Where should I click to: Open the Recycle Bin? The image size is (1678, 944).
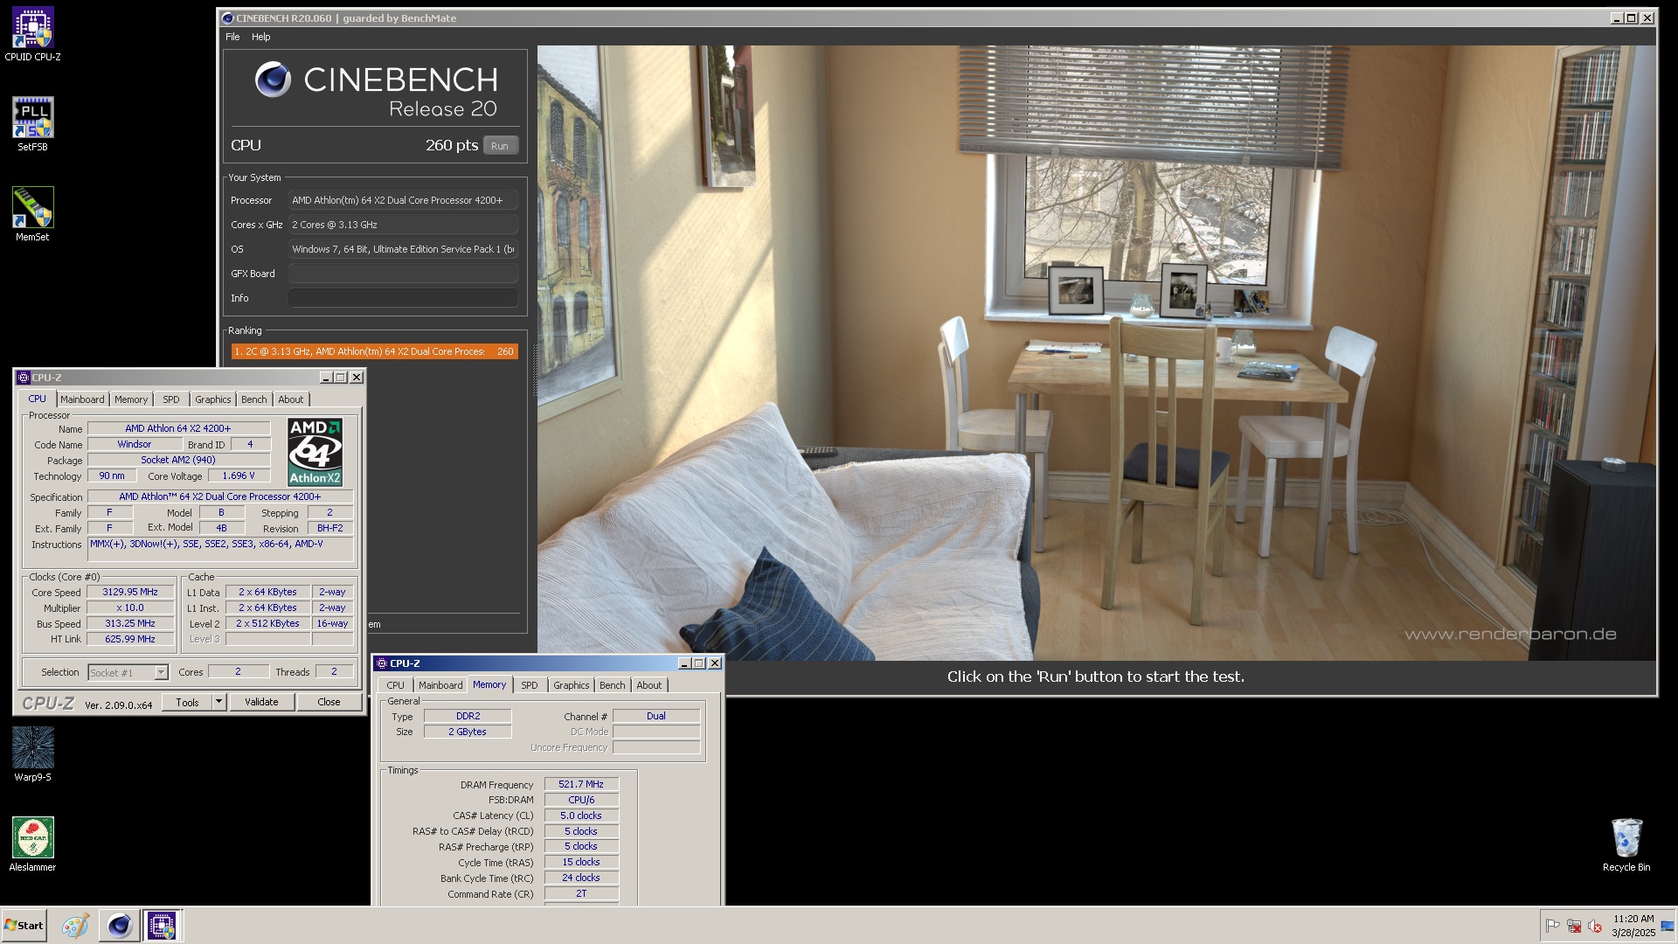[1626, 844]
